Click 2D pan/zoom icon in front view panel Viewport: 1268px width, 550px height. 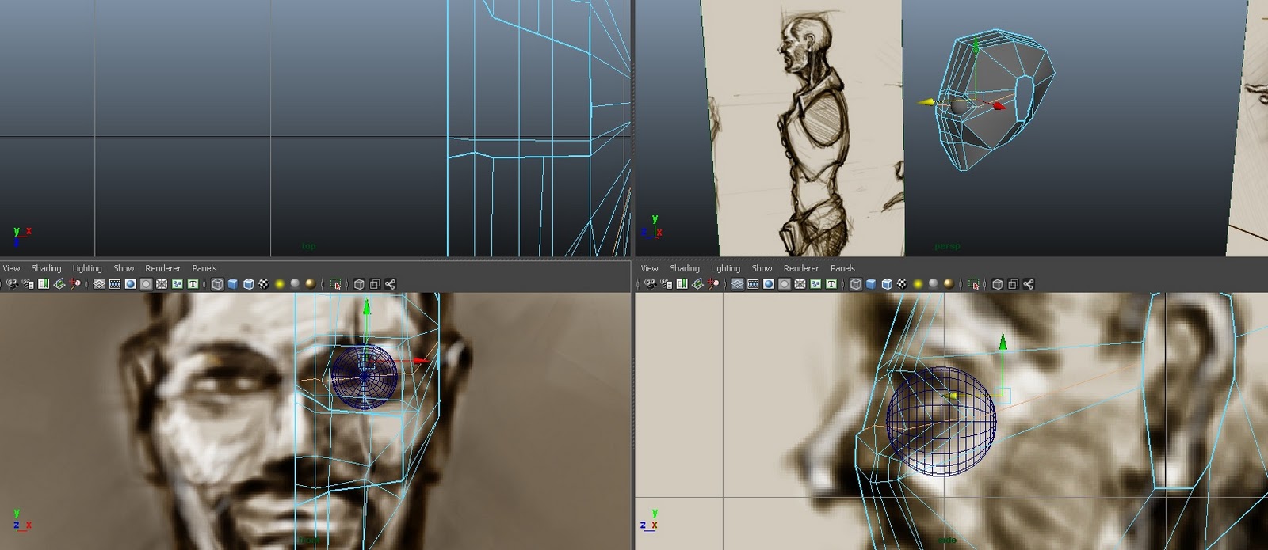pyautogui.click(x=75, y=284)
